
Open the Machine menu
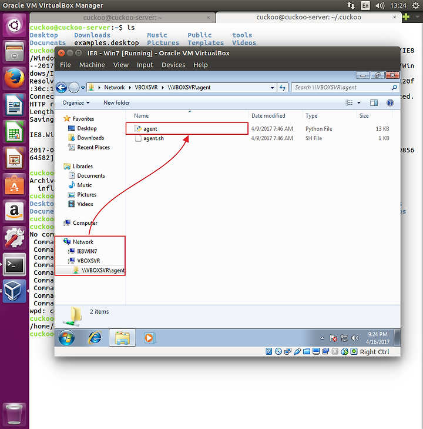(92, 65)
